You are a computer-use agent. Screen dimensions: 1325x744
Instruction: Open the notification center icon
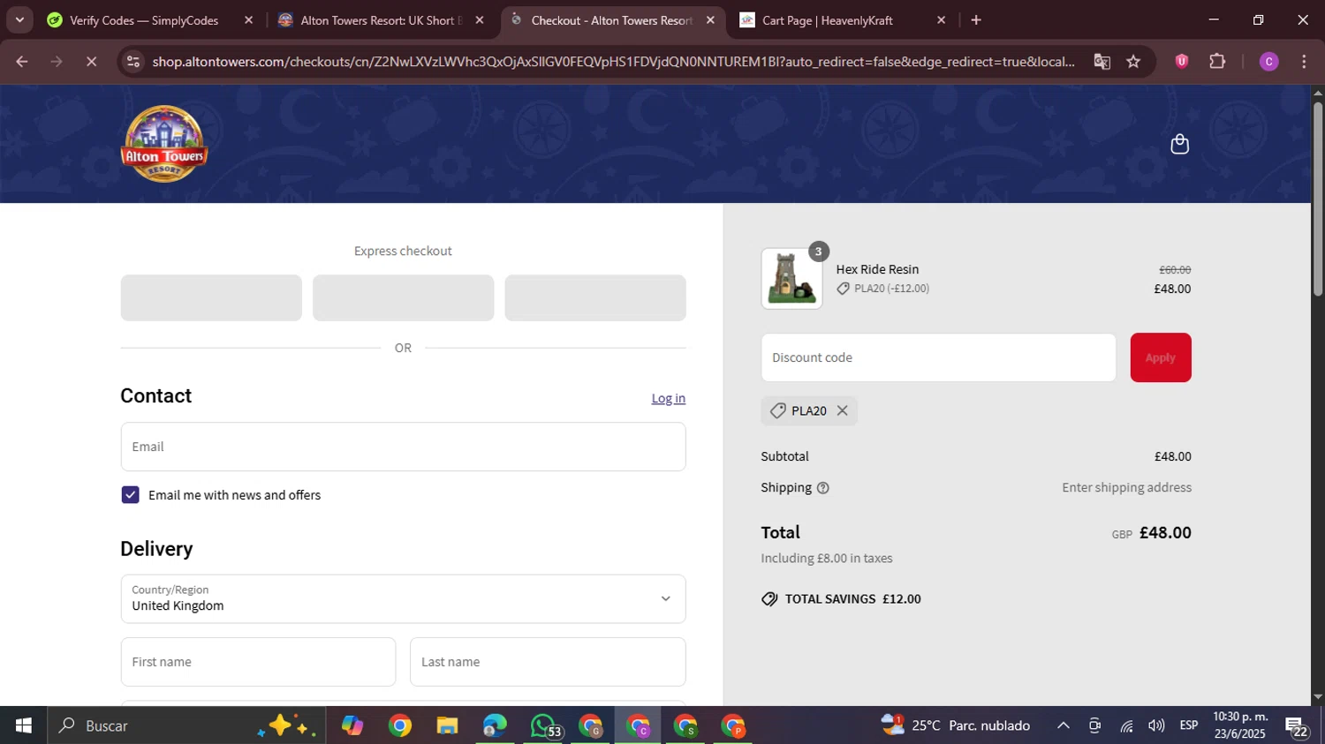tap(1297, 727)
